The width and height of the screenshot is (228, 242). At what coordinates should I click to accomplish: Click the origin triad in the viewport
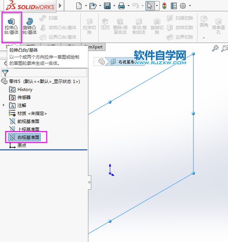111,170
